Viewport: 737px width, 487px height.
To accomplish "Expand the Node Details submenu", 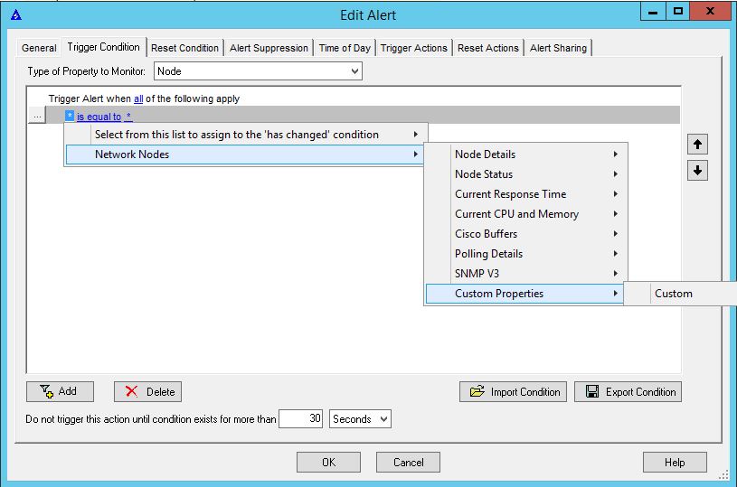I will [x=526, y=154].
